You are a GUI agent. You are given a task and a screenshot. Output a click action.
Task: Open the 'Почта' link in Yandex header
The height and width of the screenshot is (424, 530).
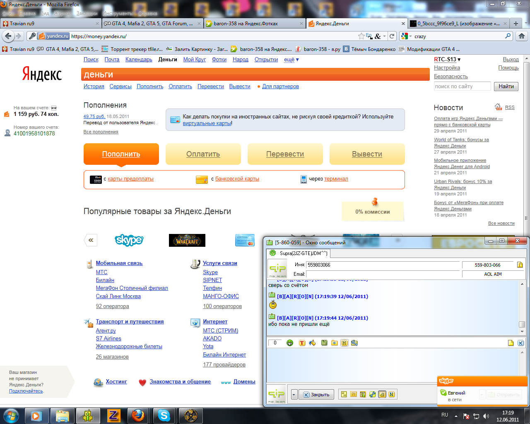tap(112, 60)
